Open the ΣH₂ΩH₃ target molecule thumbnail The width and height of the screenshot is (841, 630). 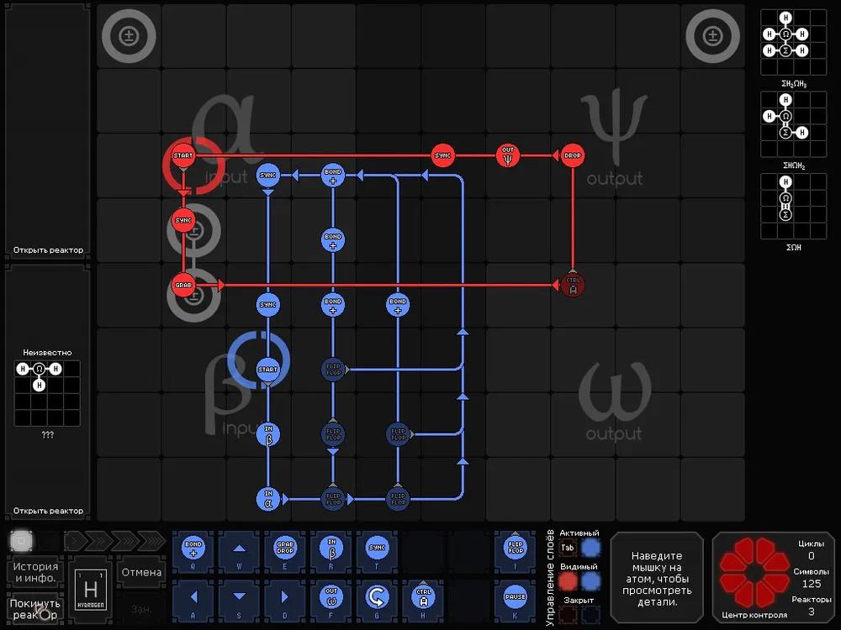coord(793,42)
